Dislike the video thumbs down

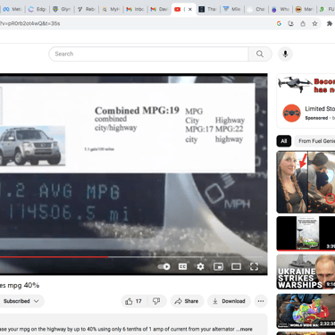tap(156, 301)
